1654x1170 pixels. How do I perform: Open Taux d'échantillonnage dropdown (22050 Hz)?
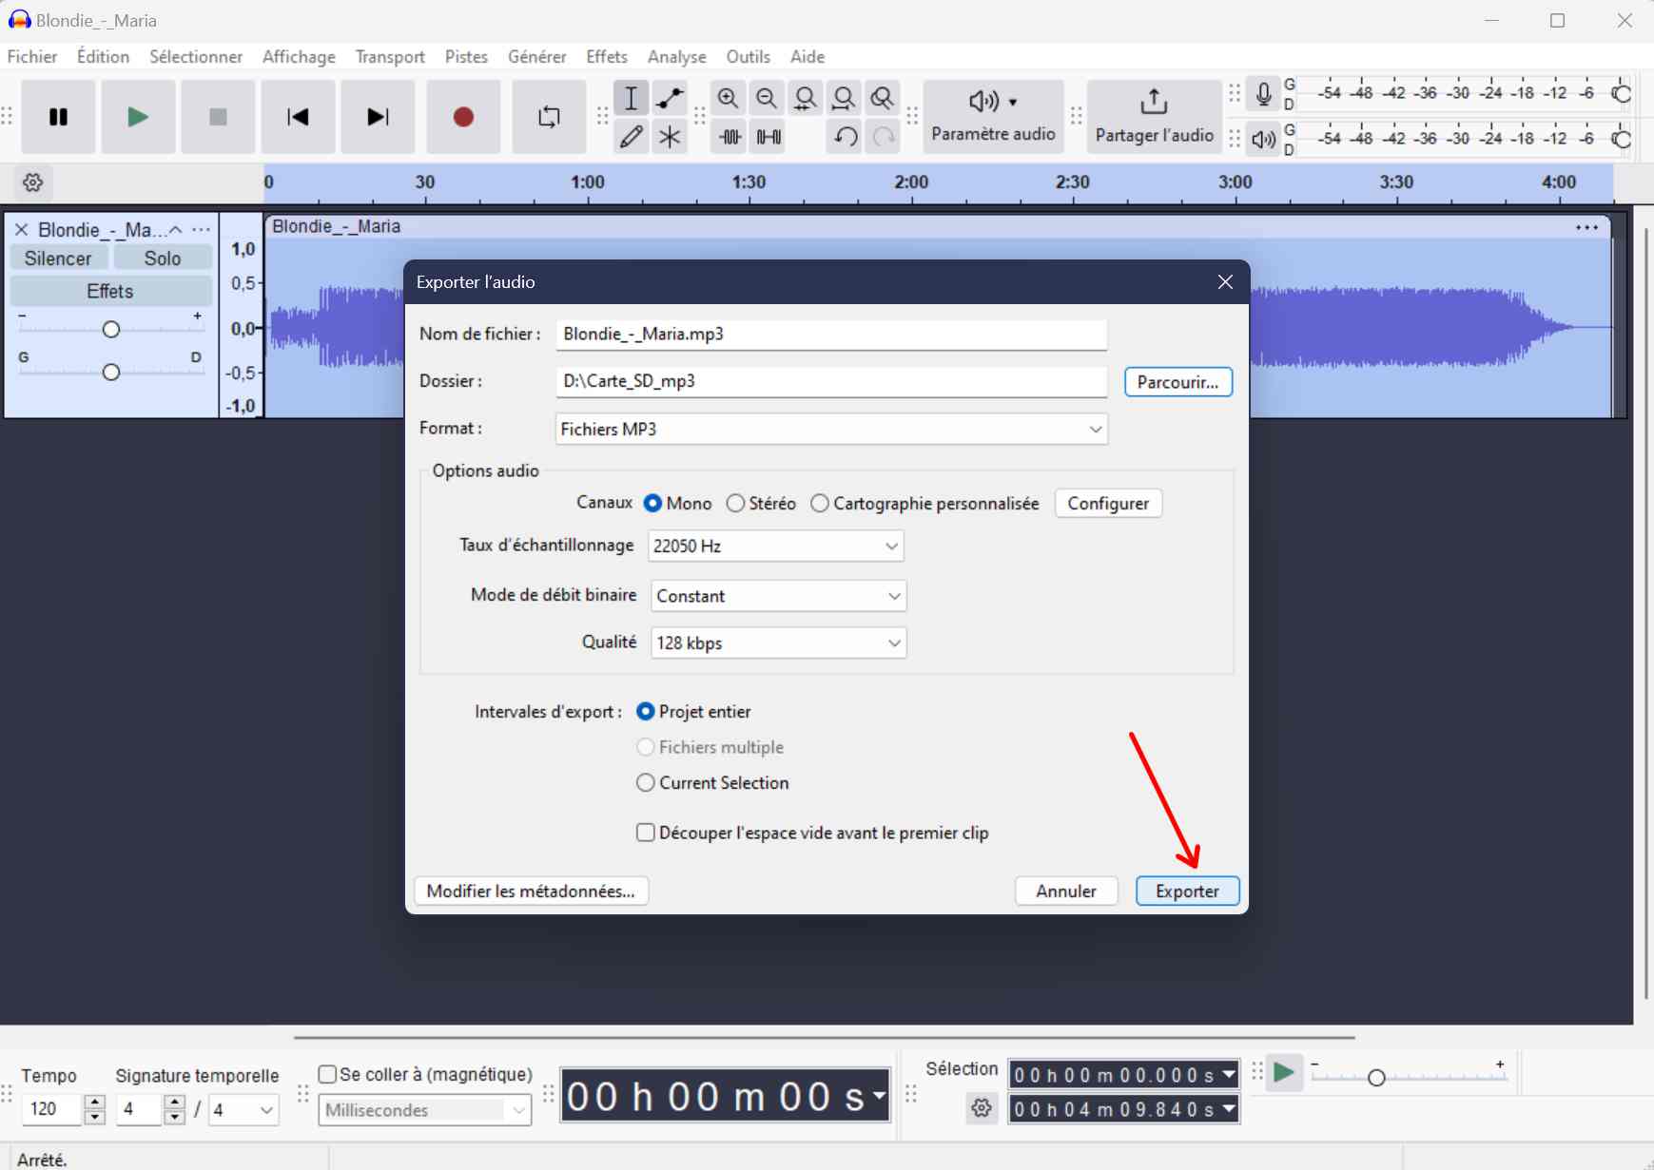click(775, 547)
